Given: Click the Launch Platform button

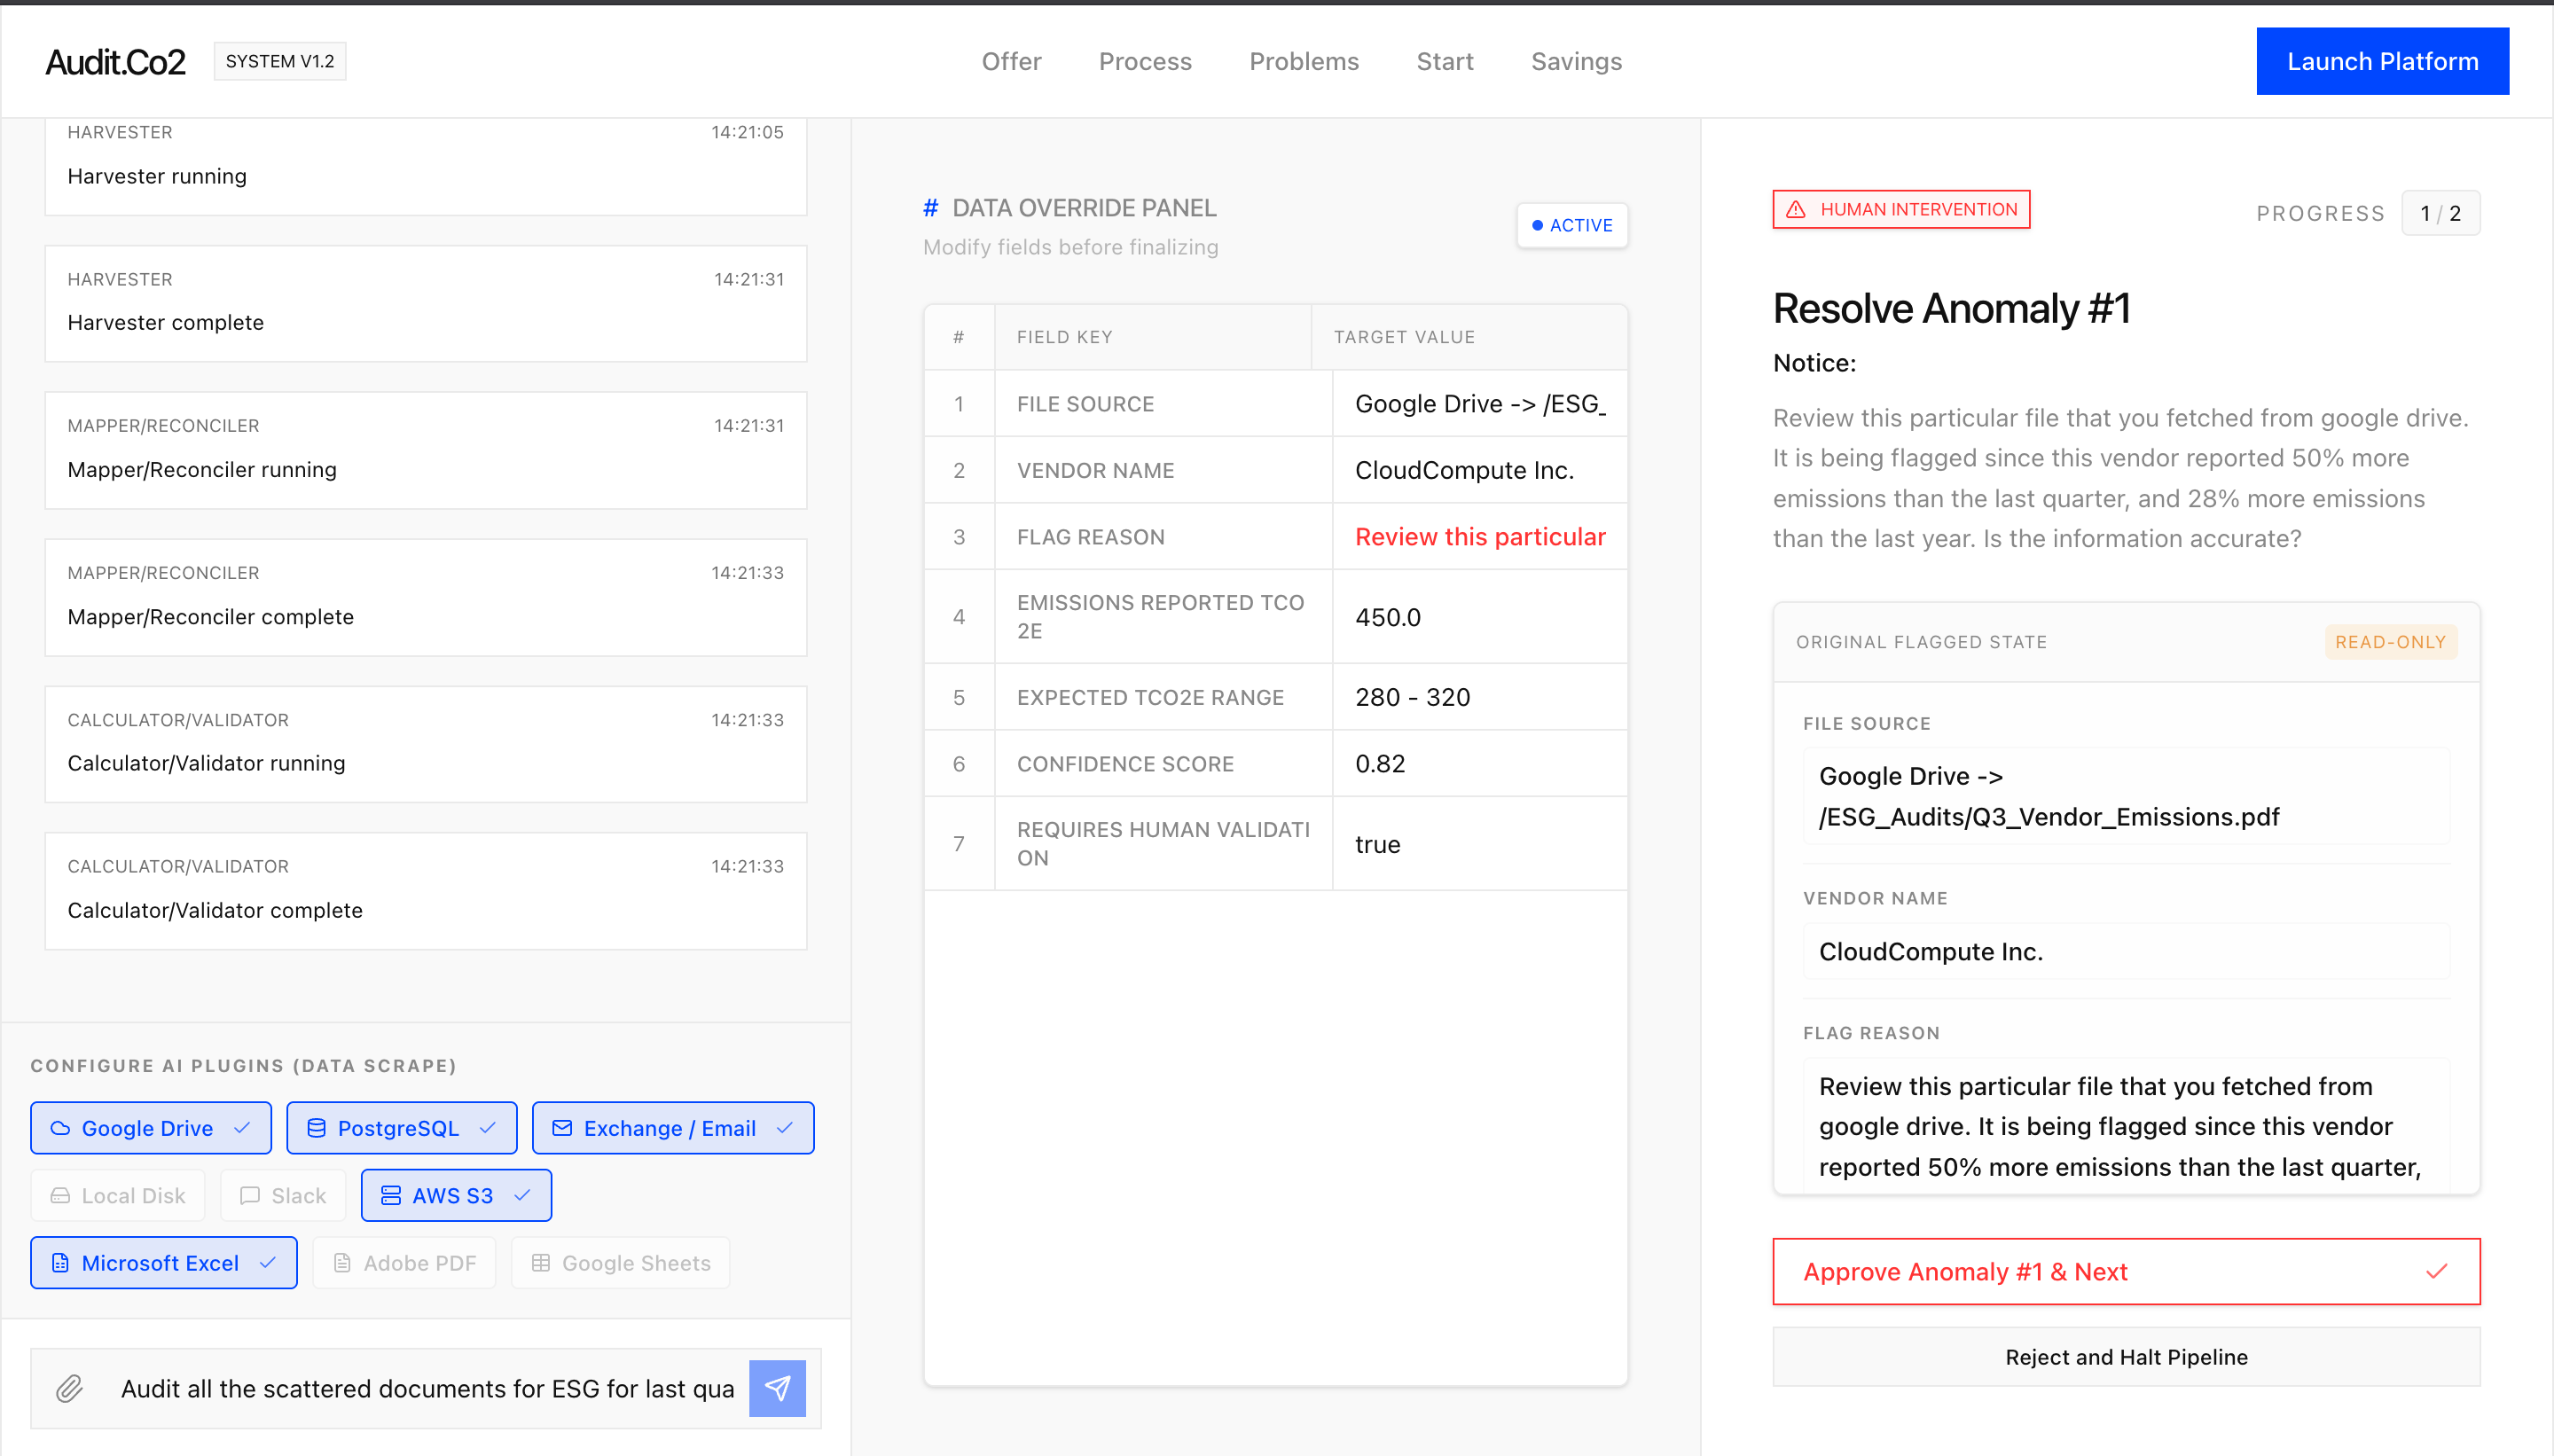Looking at the screenshot, I should (2382, 62).
